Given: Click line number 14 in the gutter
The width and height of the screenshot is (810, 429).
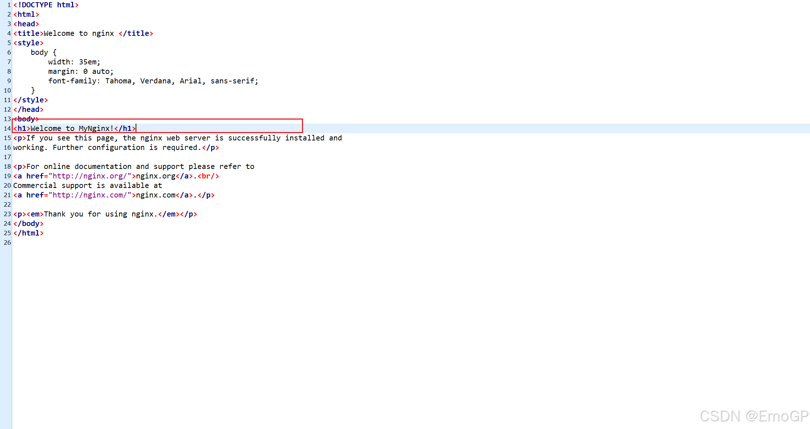Looking at the screenshot, I should coord(7,128).
